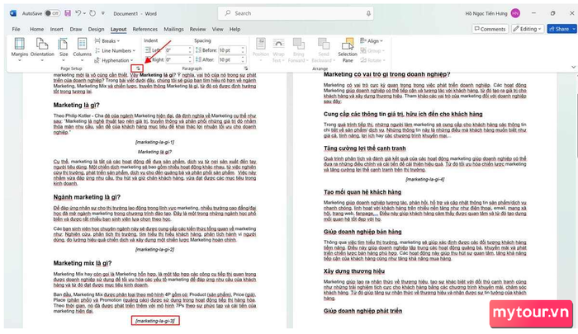The width and height of the screenshot is (578, 334).
Task: Click the placeholder text "[marketing-la-gi-3]"
Action: [155, 321]
